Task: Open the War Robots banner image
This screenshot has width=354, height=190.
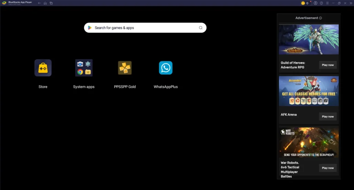Action: click(x=309, y=142)
